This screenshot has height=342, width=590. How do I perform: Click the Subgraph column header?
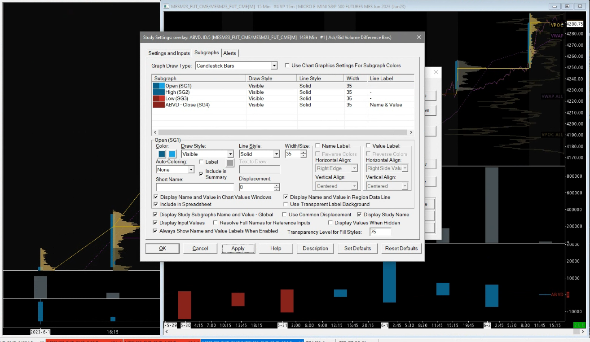pyautogui.click(x=199, y=79)
